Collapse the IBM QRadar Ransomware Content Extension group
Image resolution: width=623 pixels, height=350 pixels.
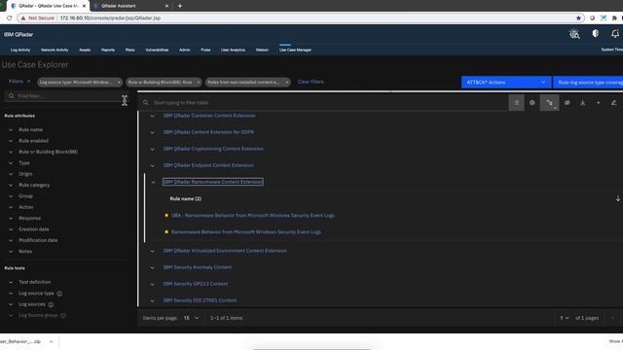[153, 182]
